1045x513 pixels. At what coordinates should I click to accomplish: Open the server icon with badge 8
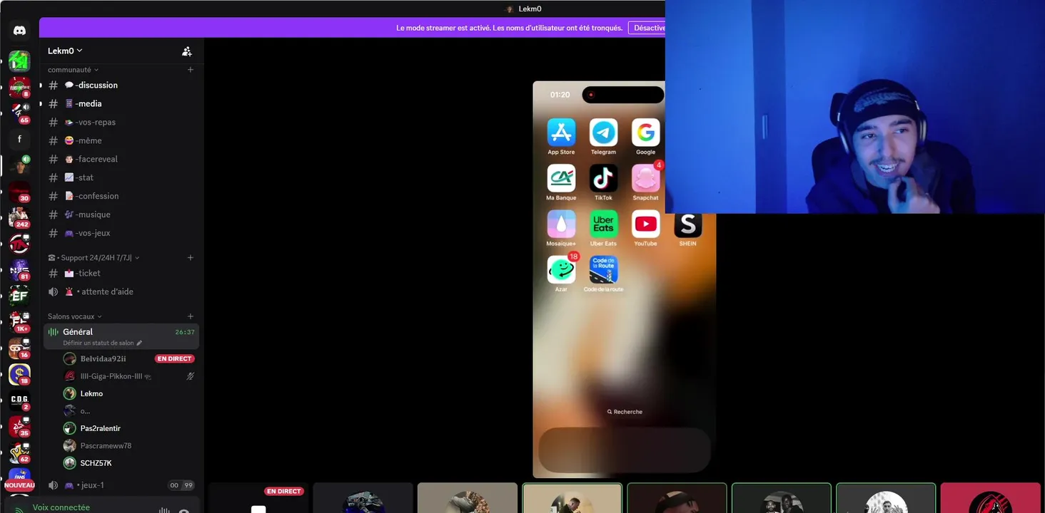click(19, 87)
